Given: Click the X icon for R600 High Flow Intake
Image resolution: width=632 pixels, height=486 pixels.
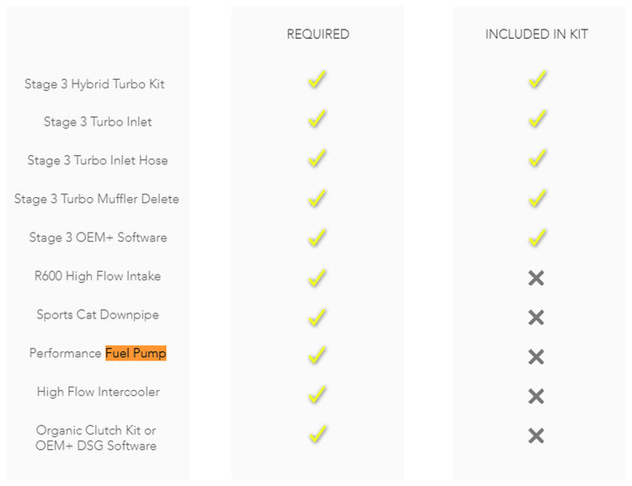Looking at the screenshot, I should [x=536, y=278].
